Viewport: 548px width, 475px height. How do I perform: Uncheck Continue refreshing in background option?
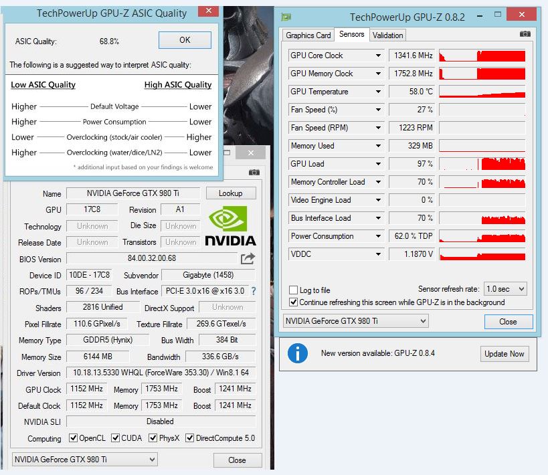pos(293,302)
